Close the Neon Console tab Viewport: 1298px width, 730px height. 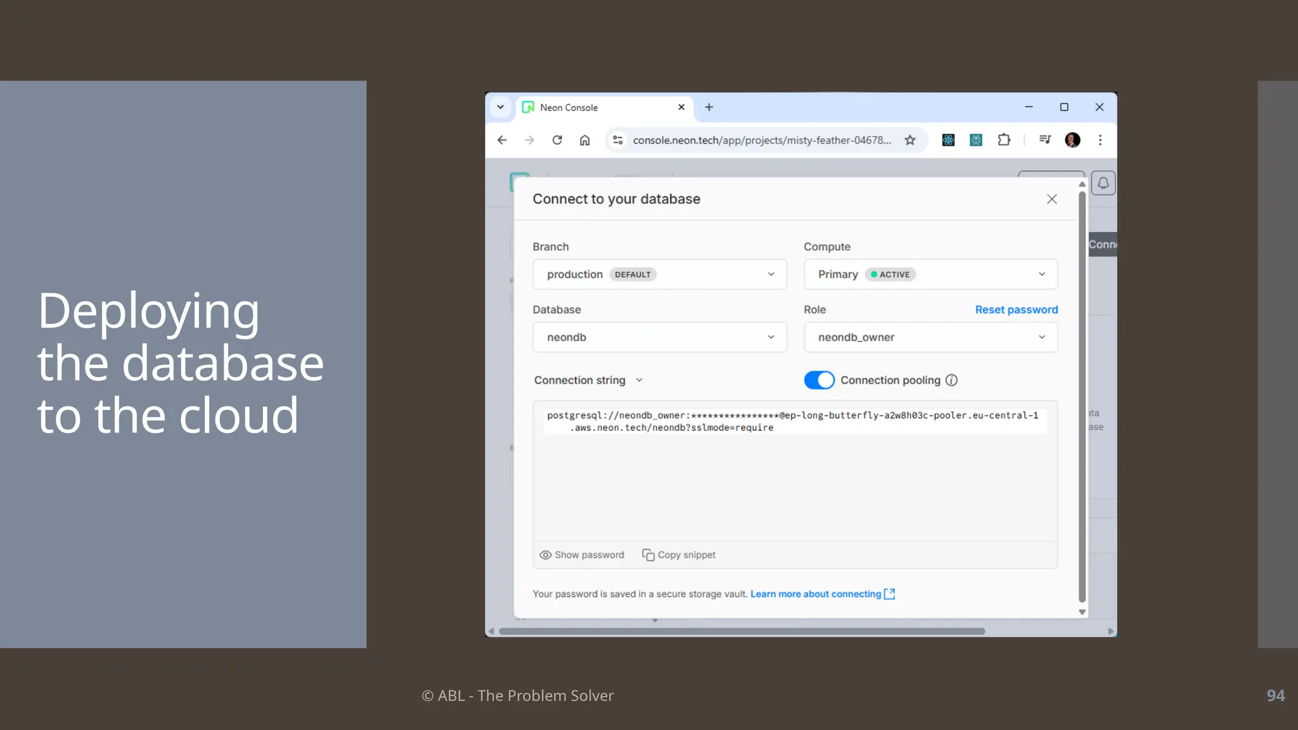[681, 107]
